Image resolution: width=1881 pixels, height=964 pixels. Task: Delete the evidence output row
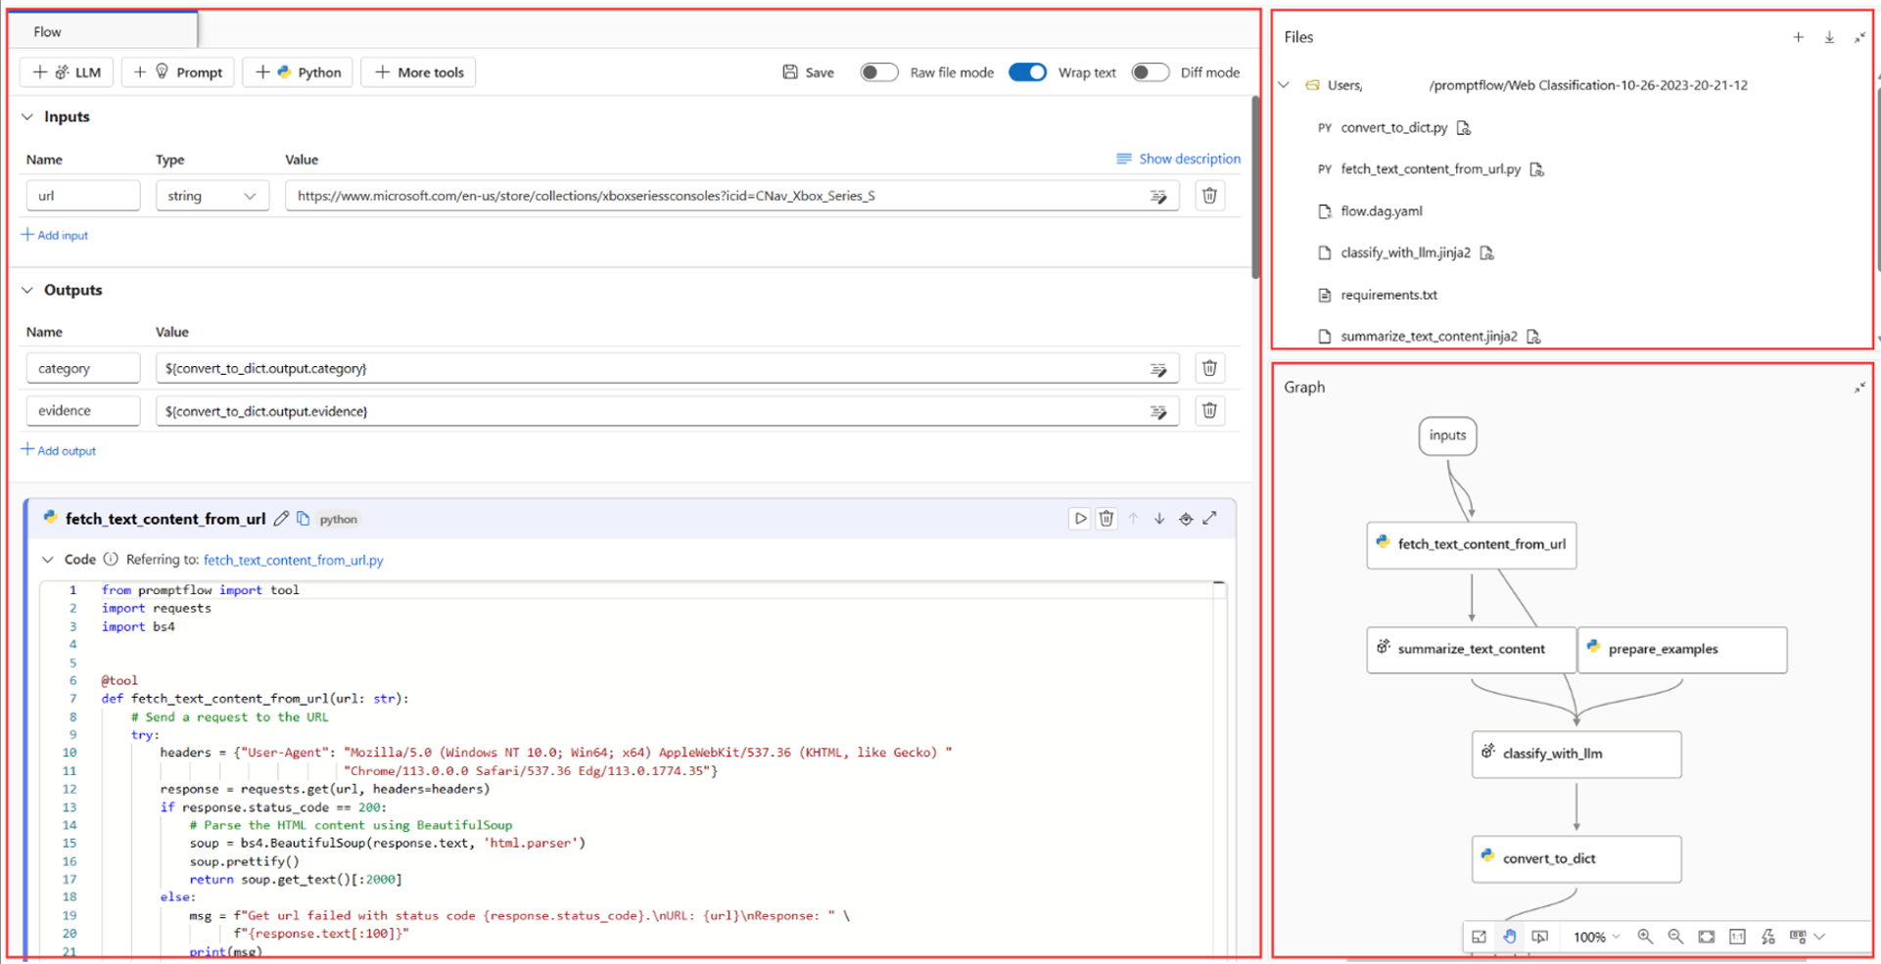[x=1209, y=411]
